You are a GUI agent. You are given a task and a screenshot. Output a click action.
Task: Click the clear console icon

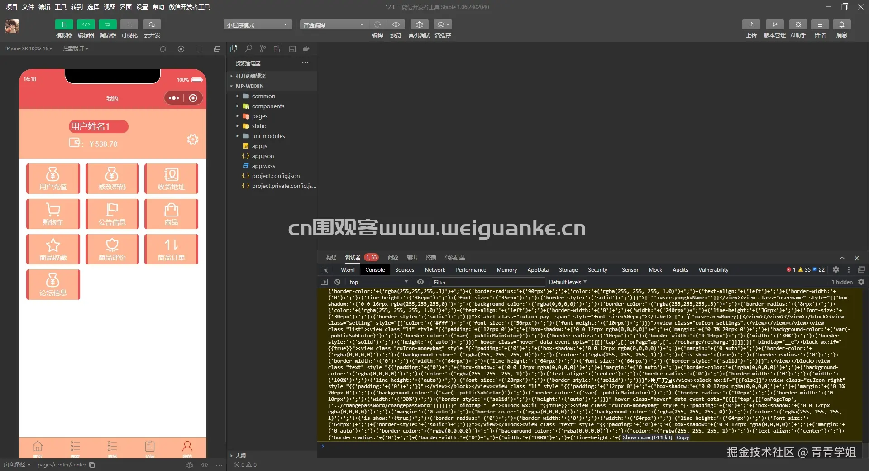click(337, 282)
